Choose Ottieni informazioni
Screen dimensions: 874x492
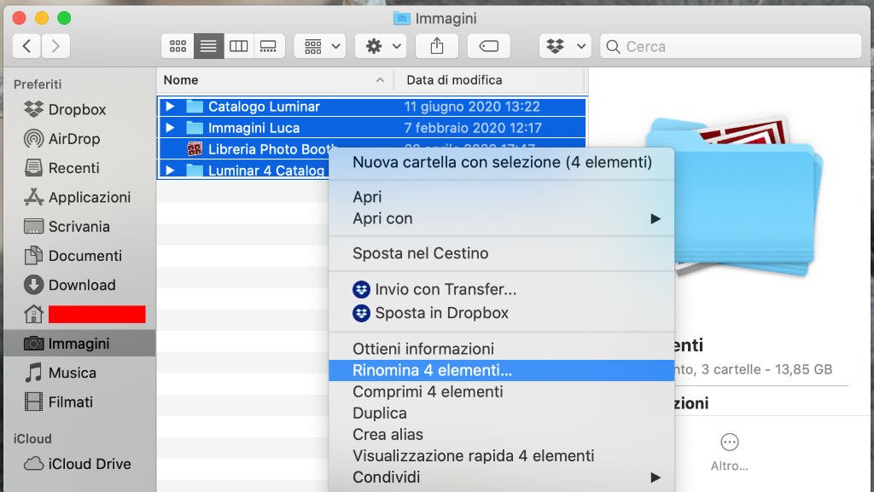[502, 349]
